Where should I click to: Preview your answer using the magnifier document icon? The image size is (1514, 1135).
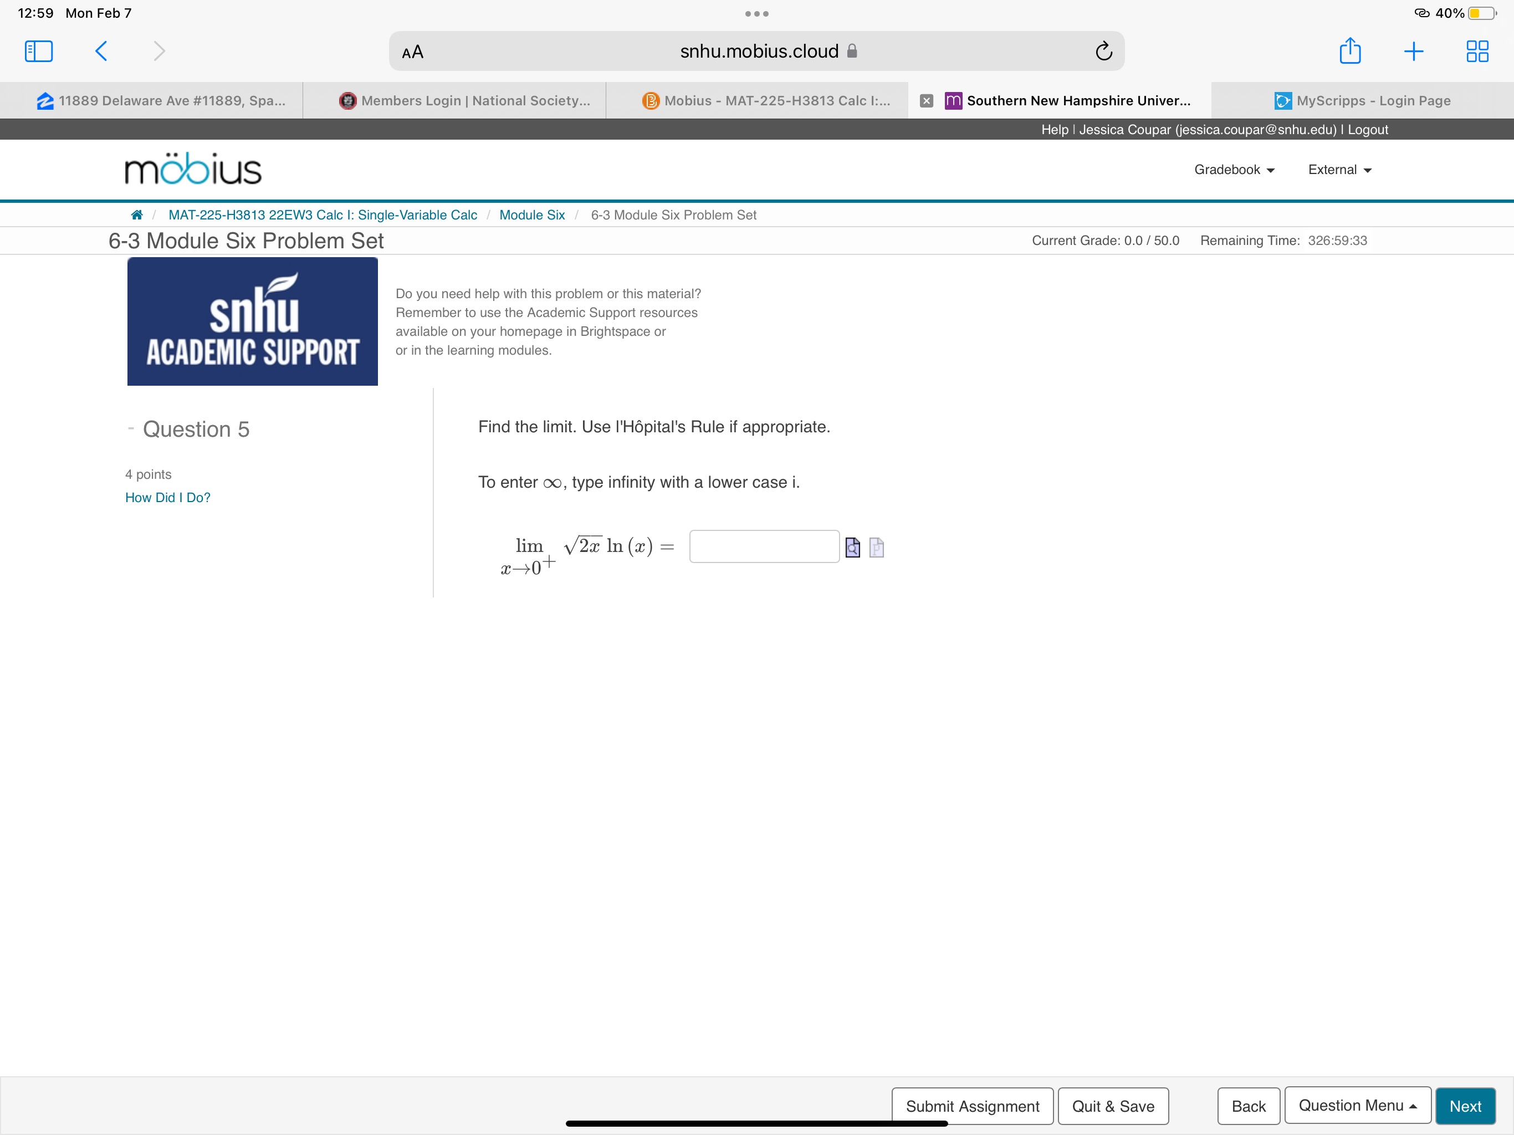(853, 547)
